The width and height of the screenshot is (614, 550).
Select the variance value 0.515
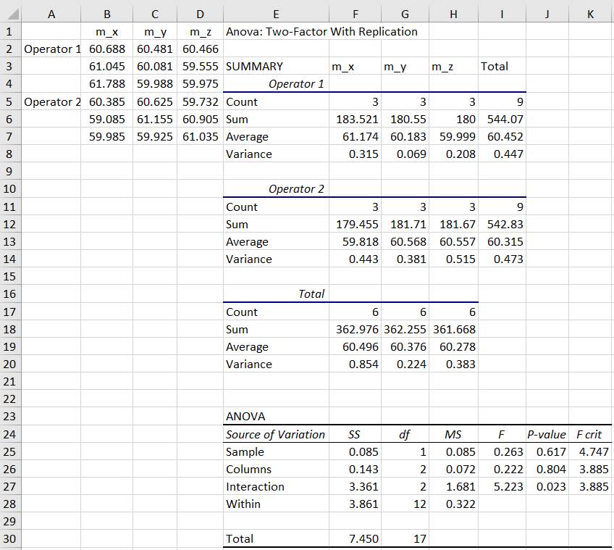(460, 259)
